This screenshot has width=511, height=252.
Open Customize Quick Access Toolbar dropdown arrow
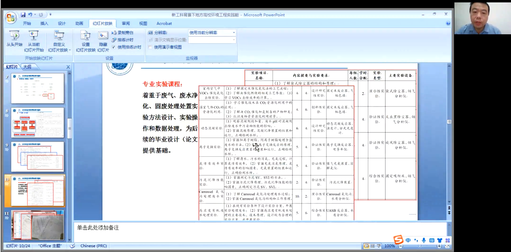(x=51, y=15)
